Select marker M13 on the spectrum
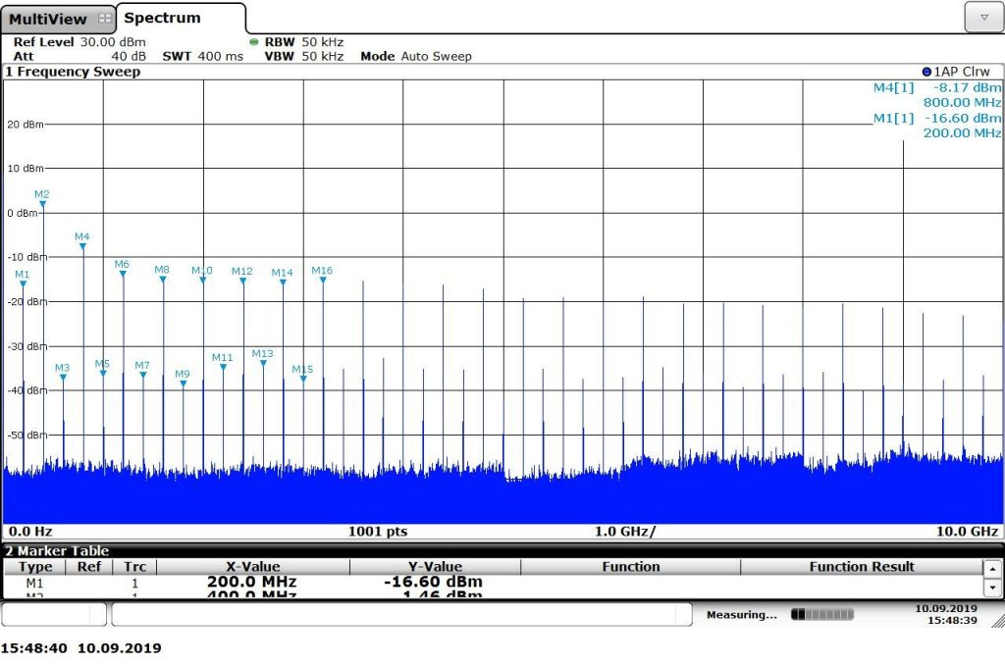The height and width of the screenshot is (667, 1005). [263, 363]
